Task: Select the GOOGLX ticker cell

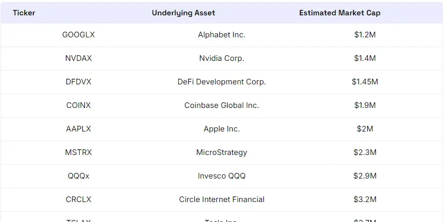Action: point(78,35)
